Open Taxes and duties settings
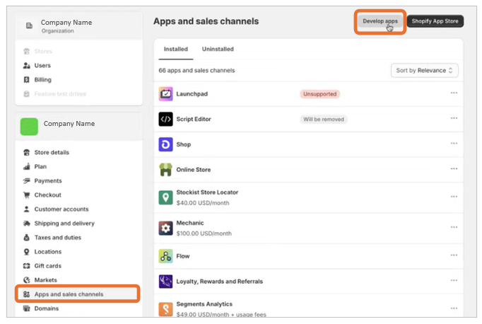Image resolution: width=482 pixels, height=324 pixels. 58,237
